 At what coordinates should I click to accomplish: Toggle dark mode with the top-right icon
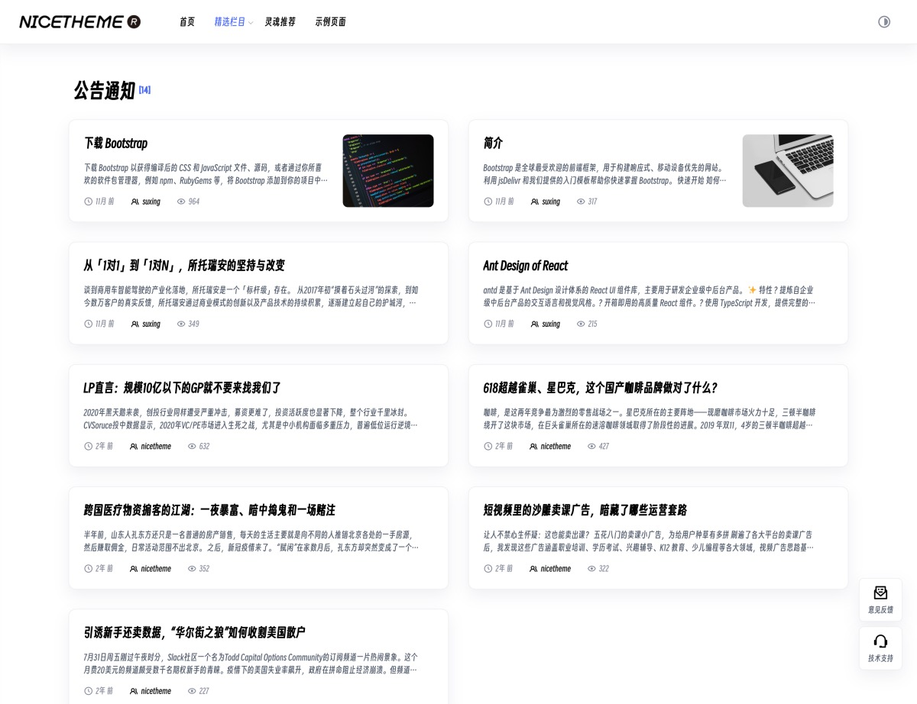click(884, 22)
